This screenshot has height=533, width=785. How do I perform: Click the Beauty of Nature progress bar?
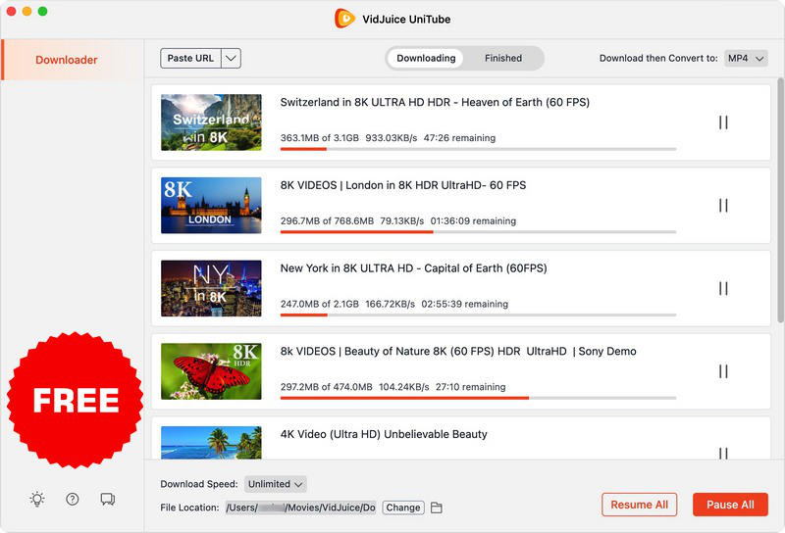[x=478, y=398]
